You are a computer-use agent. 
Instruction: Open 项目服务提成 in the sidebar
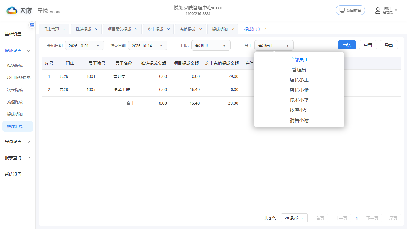click(x=19, y=78)
